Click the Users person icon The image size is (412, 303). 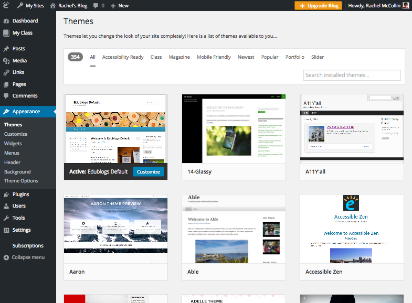click(x=6, y=206)
